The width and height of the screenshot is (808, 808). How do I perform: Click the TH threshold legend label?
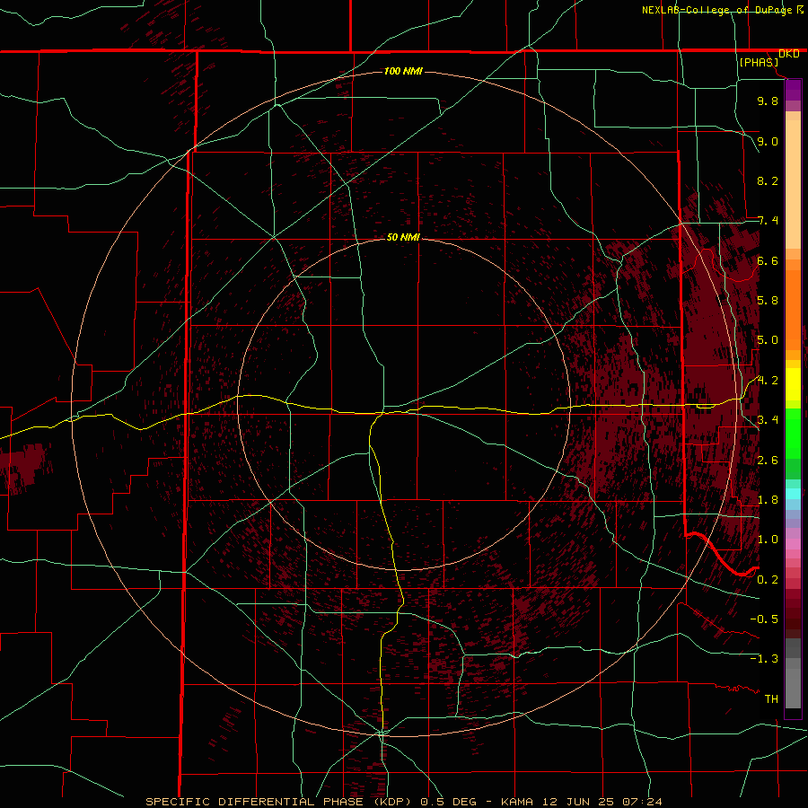771,699
